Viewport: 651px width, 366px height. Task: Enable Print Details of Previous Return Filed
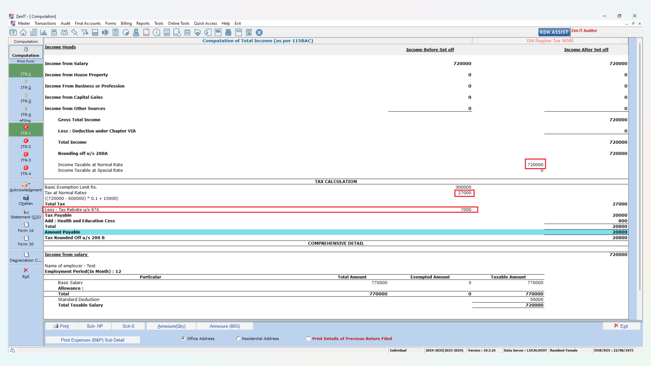click(x=308, y=338)
